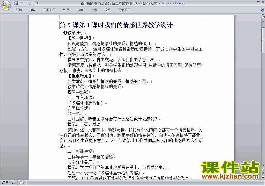265x186 pixels.
Task: Click the heading ❷教学过程
Action: point(78,92)
